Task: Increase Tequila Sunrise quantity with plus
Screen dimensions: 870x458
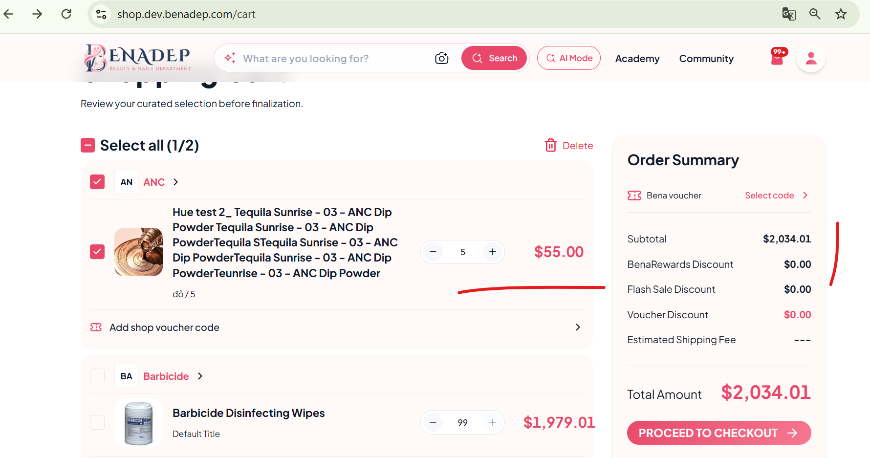Action: 492,252
